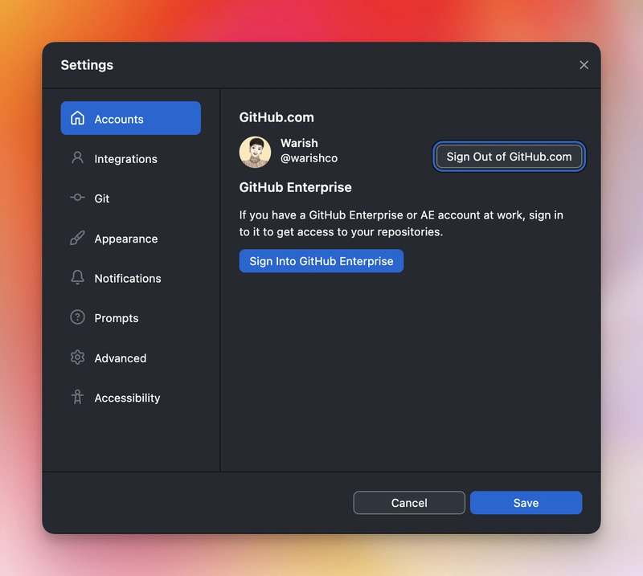The width and height of the screenshot is (643, 576).
Task: Click the @warishco username
Action: click(309, 158)
